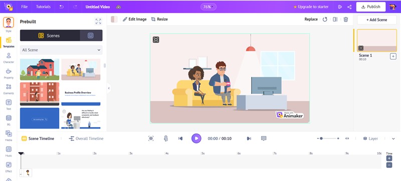Redo the last action
The height and width of the screenshot is (181, 401).
tap(75, 7)
